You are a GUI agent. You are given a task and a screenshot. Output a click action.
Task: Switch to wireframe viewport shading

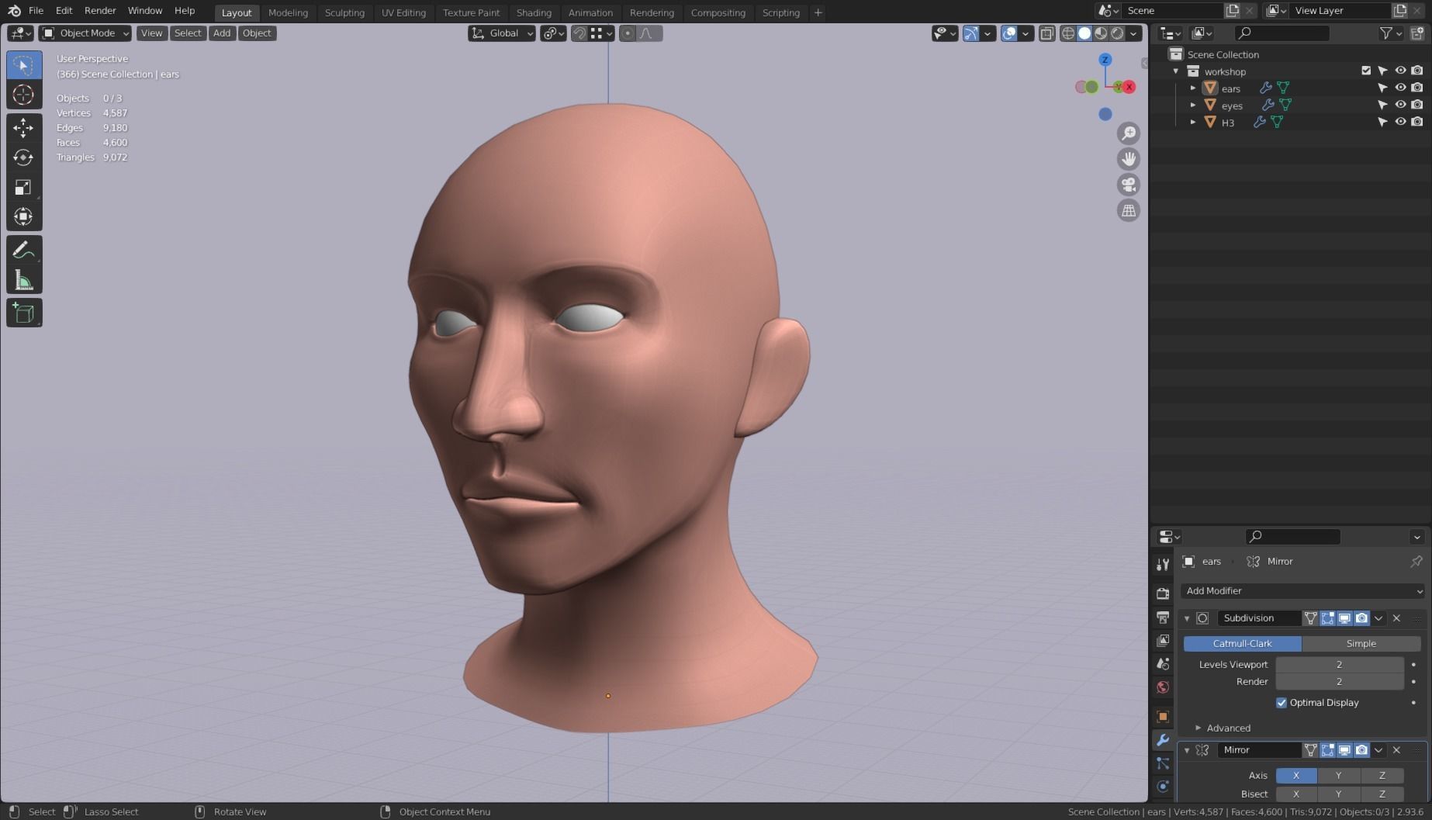[x=1068, y=33]
